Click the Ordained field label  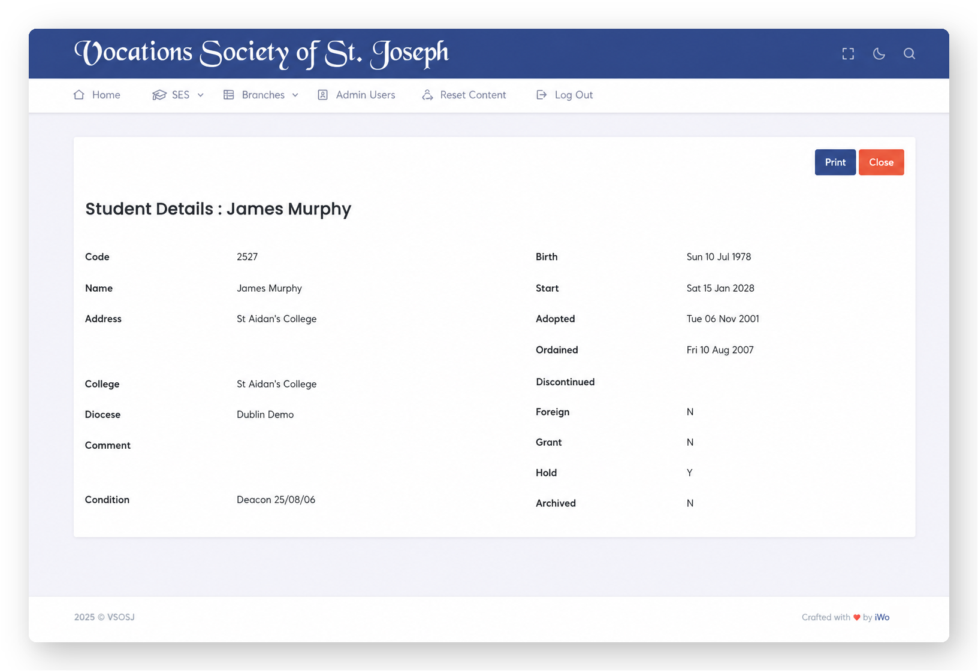click(557, 350)
